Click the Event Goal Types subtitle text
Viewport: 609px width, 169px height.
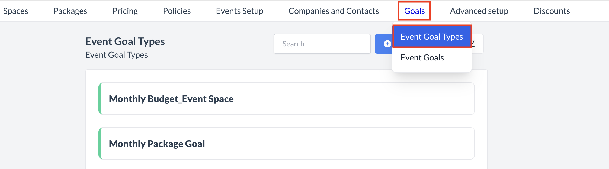tap(117, 55)
